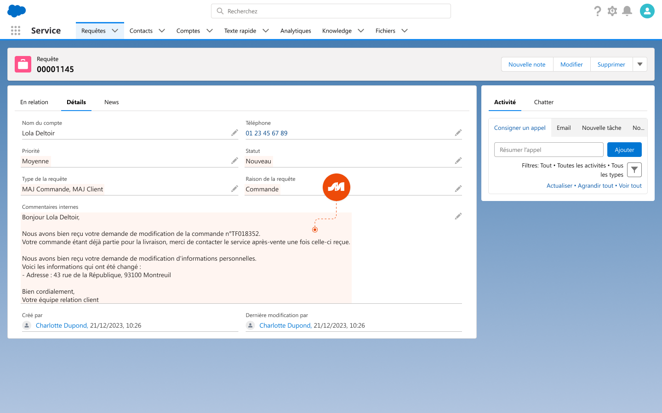This screenshot has height=413, width=662.
Task: Click the Agrandir tout link
Action: 595,186
